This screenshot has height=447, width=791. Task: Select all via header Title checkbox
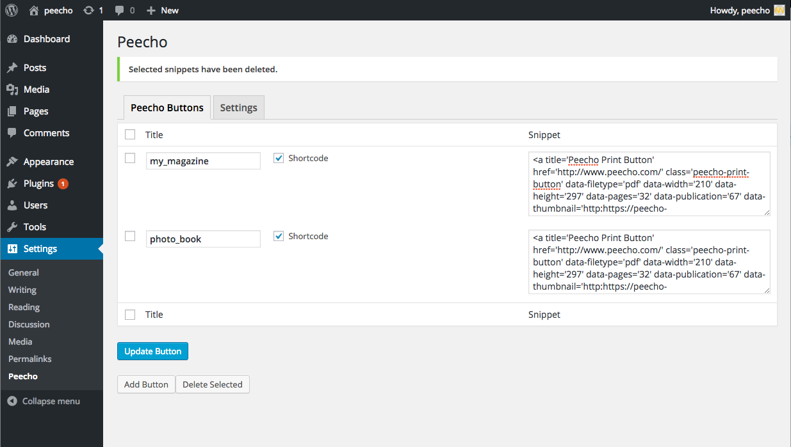click(x=130, y=134)
